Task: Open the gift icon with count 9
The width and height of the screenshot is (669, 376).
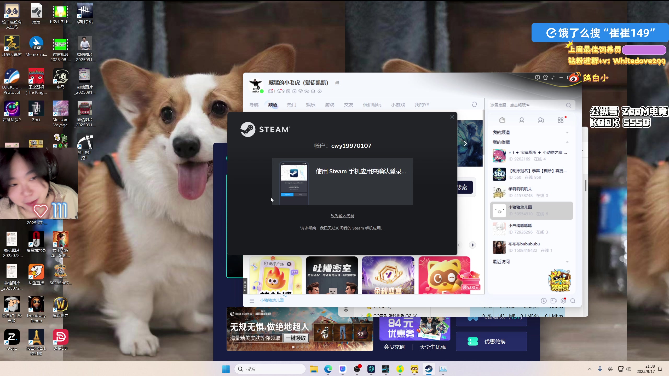Action: click(281, 91)
